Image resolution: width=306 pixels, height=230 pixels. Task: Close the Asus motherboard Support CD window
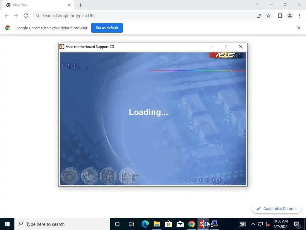click(241, 47)
